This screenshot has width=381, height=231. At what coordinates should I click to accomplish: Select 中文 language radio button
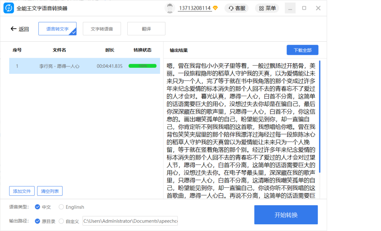point(38,207)
